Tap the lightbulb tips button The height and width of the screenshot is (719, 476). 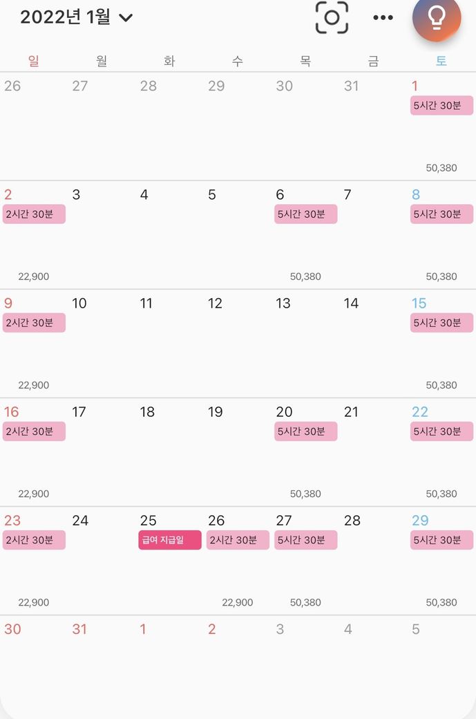click(436, 18)
